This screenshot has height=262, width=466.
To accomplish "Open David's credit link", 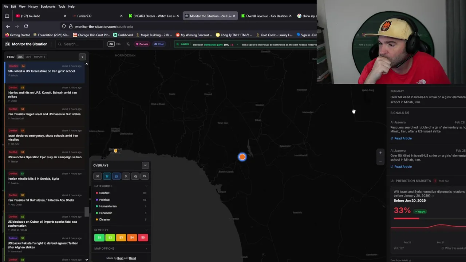I will coord(133,258).
